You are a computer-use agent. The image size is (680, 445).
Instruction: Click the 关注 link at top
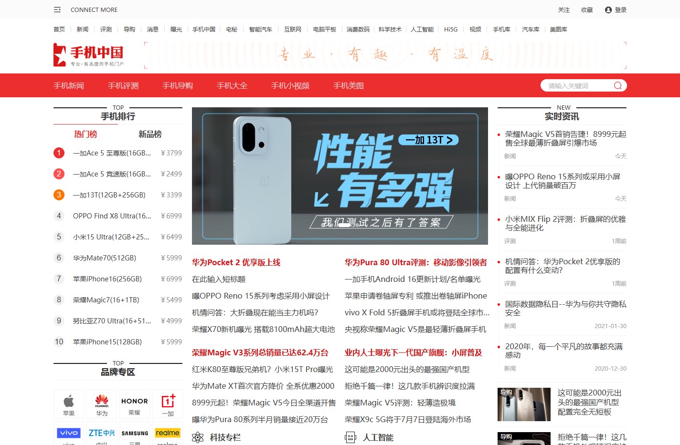tap(564, 10)
